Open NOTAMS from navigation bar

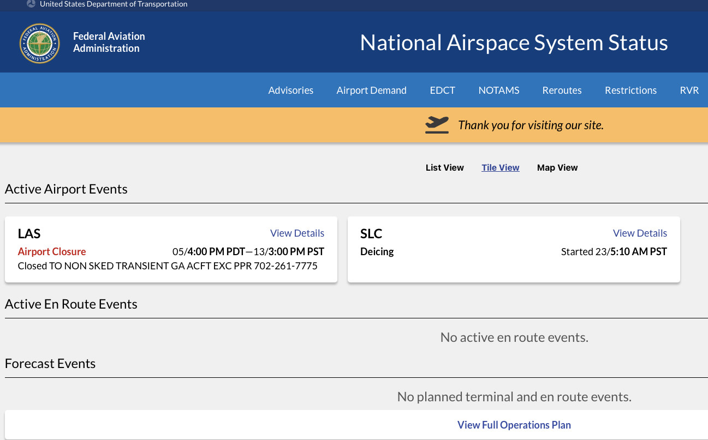pyautogui.click(x=498, y=91)
